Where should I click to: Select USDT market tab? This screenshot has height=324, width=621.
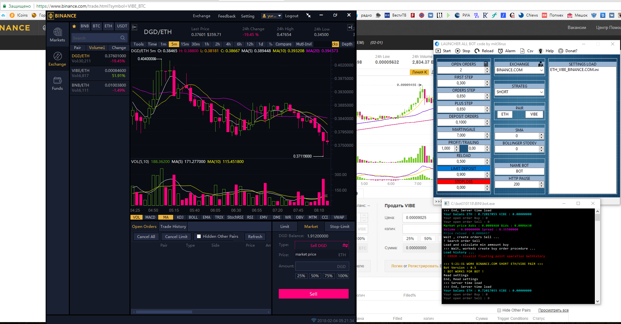coord(122,26)
